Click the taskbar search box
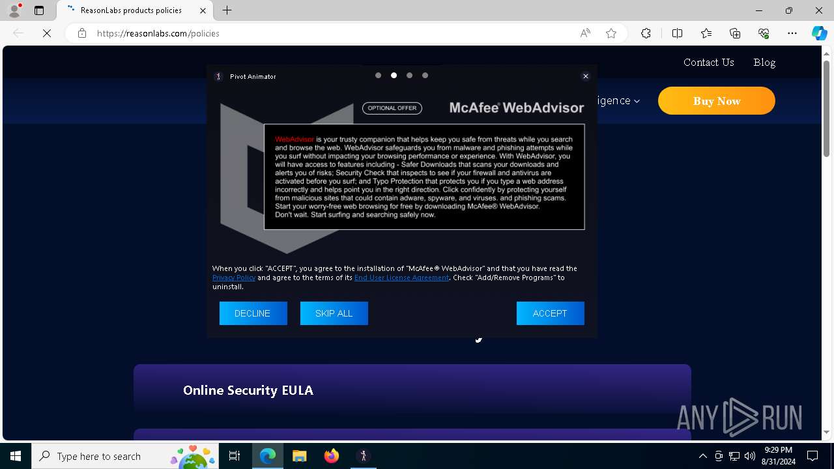Image resolution: width=834 pixels, height=469 pixels. click(x=125, y=456)
